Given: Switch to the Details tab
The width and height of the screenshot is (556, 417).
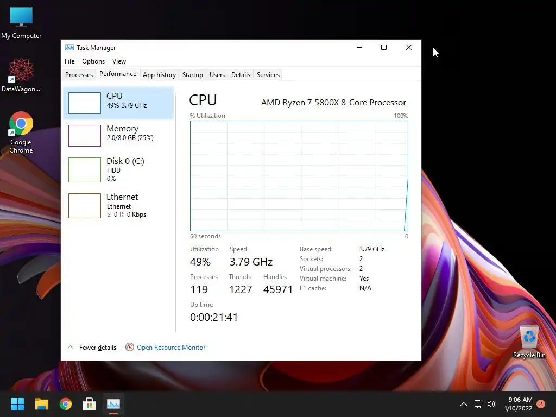Looking at the screenshot, I should pyautogui.click(x=241, y=75).
